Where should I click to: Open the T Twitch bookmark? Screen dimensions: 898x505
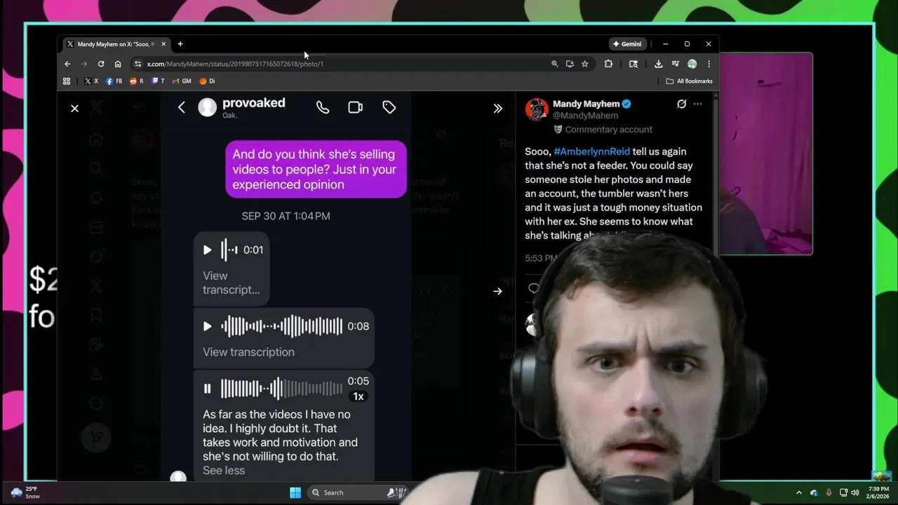pyautogui.click(x=159, y=81)
